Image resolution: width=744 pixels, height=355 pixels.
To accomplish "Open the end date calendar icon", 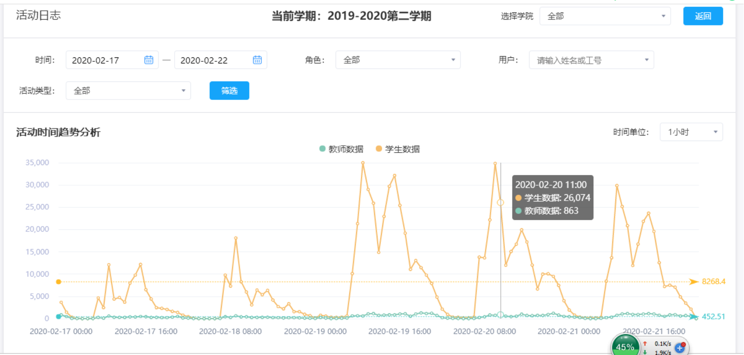I will point(257,60).
